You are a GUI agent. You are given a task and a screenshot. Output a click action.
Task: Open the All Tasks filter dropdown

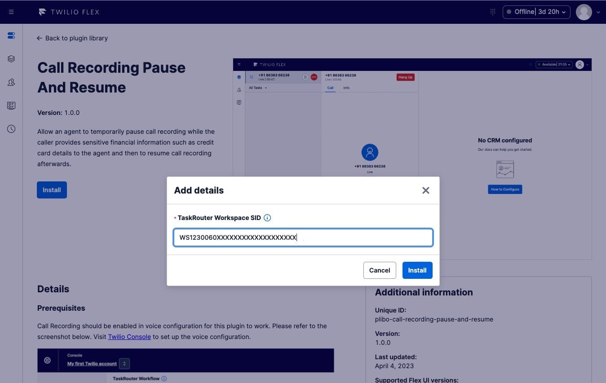(257, 88)
